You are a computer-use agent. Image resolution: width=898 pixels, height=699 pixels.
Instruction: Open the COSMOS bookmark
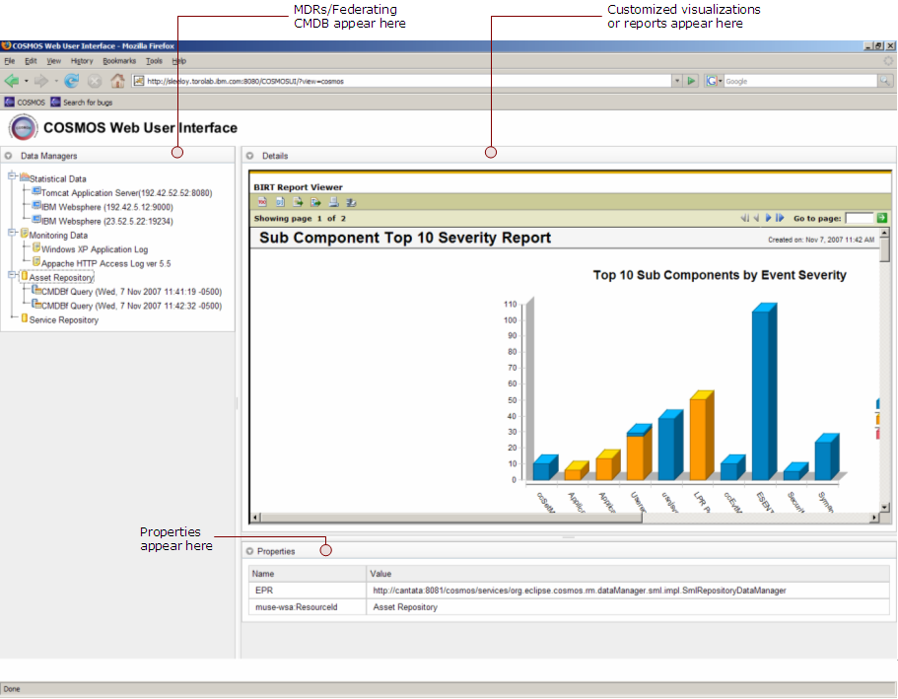tap(25, 102)
